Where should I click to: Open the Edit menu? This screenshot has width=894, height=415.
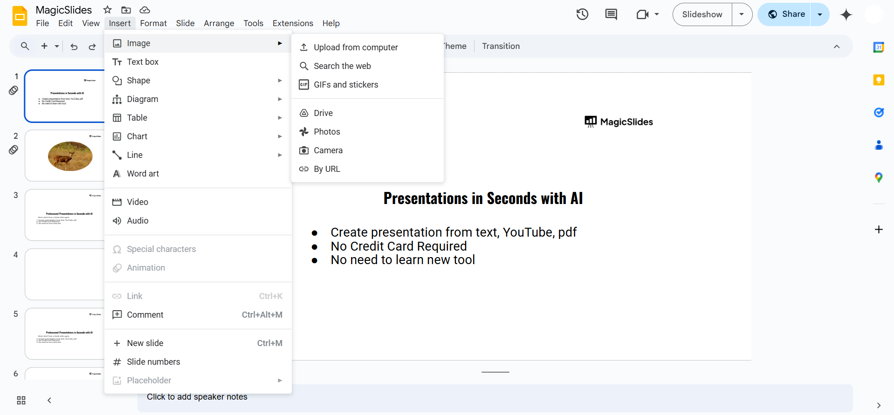(65, 23)
